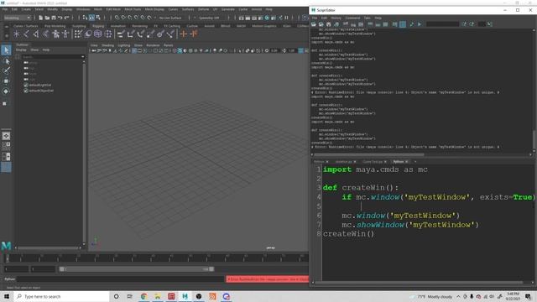Click Task View button on the taskbar

click(130, 296)
